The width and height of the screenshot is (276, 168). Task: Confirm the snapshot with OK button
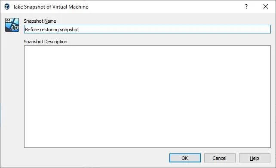click(x=185, y=158)
